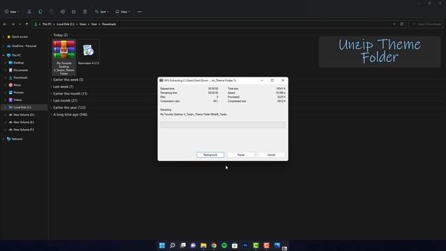
Task: Select New Volume (E:) in sidebar
Action: pos(24,122)
